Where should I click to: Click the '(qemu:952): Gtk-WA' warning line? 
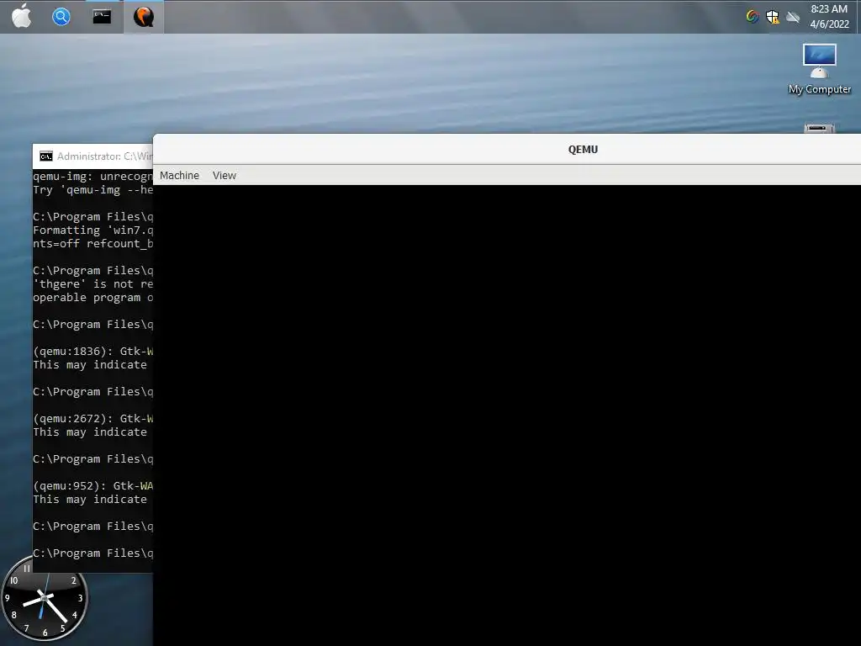point(92,485)
